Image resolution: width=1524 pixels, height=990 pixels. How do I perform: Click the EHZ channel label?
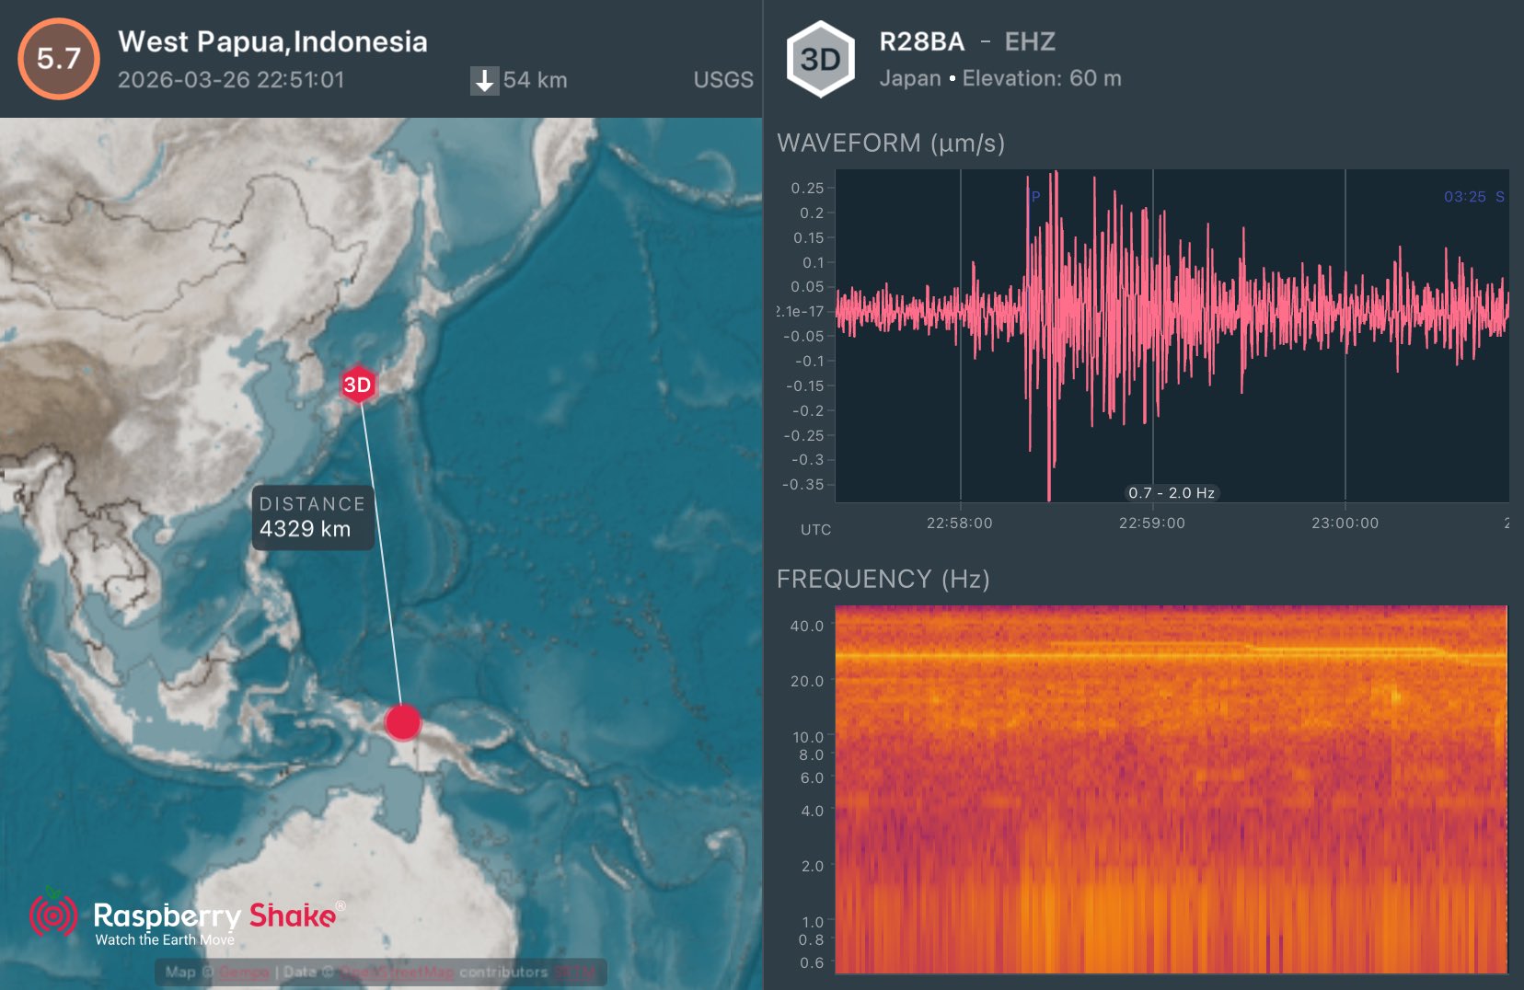coord(1030,41)
